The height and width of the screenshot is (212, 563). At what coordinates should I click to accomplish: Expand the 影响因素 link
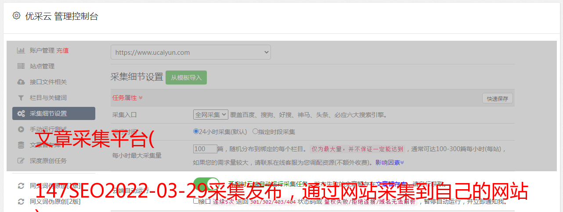click(x=390, y=163)
